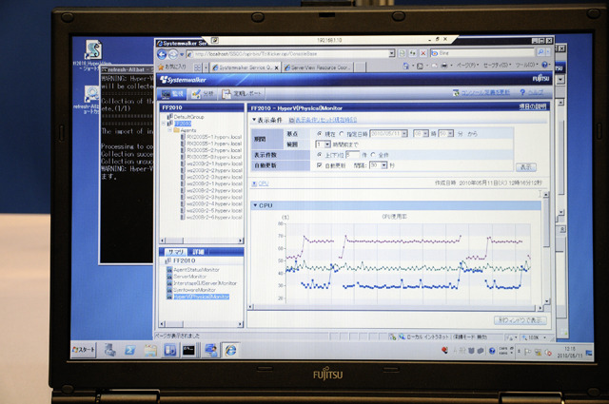This screenshot has width=609, height=404.
Task: Click the 表示 (Display) button
Action: pyautogui.click(x=526, y=167)
